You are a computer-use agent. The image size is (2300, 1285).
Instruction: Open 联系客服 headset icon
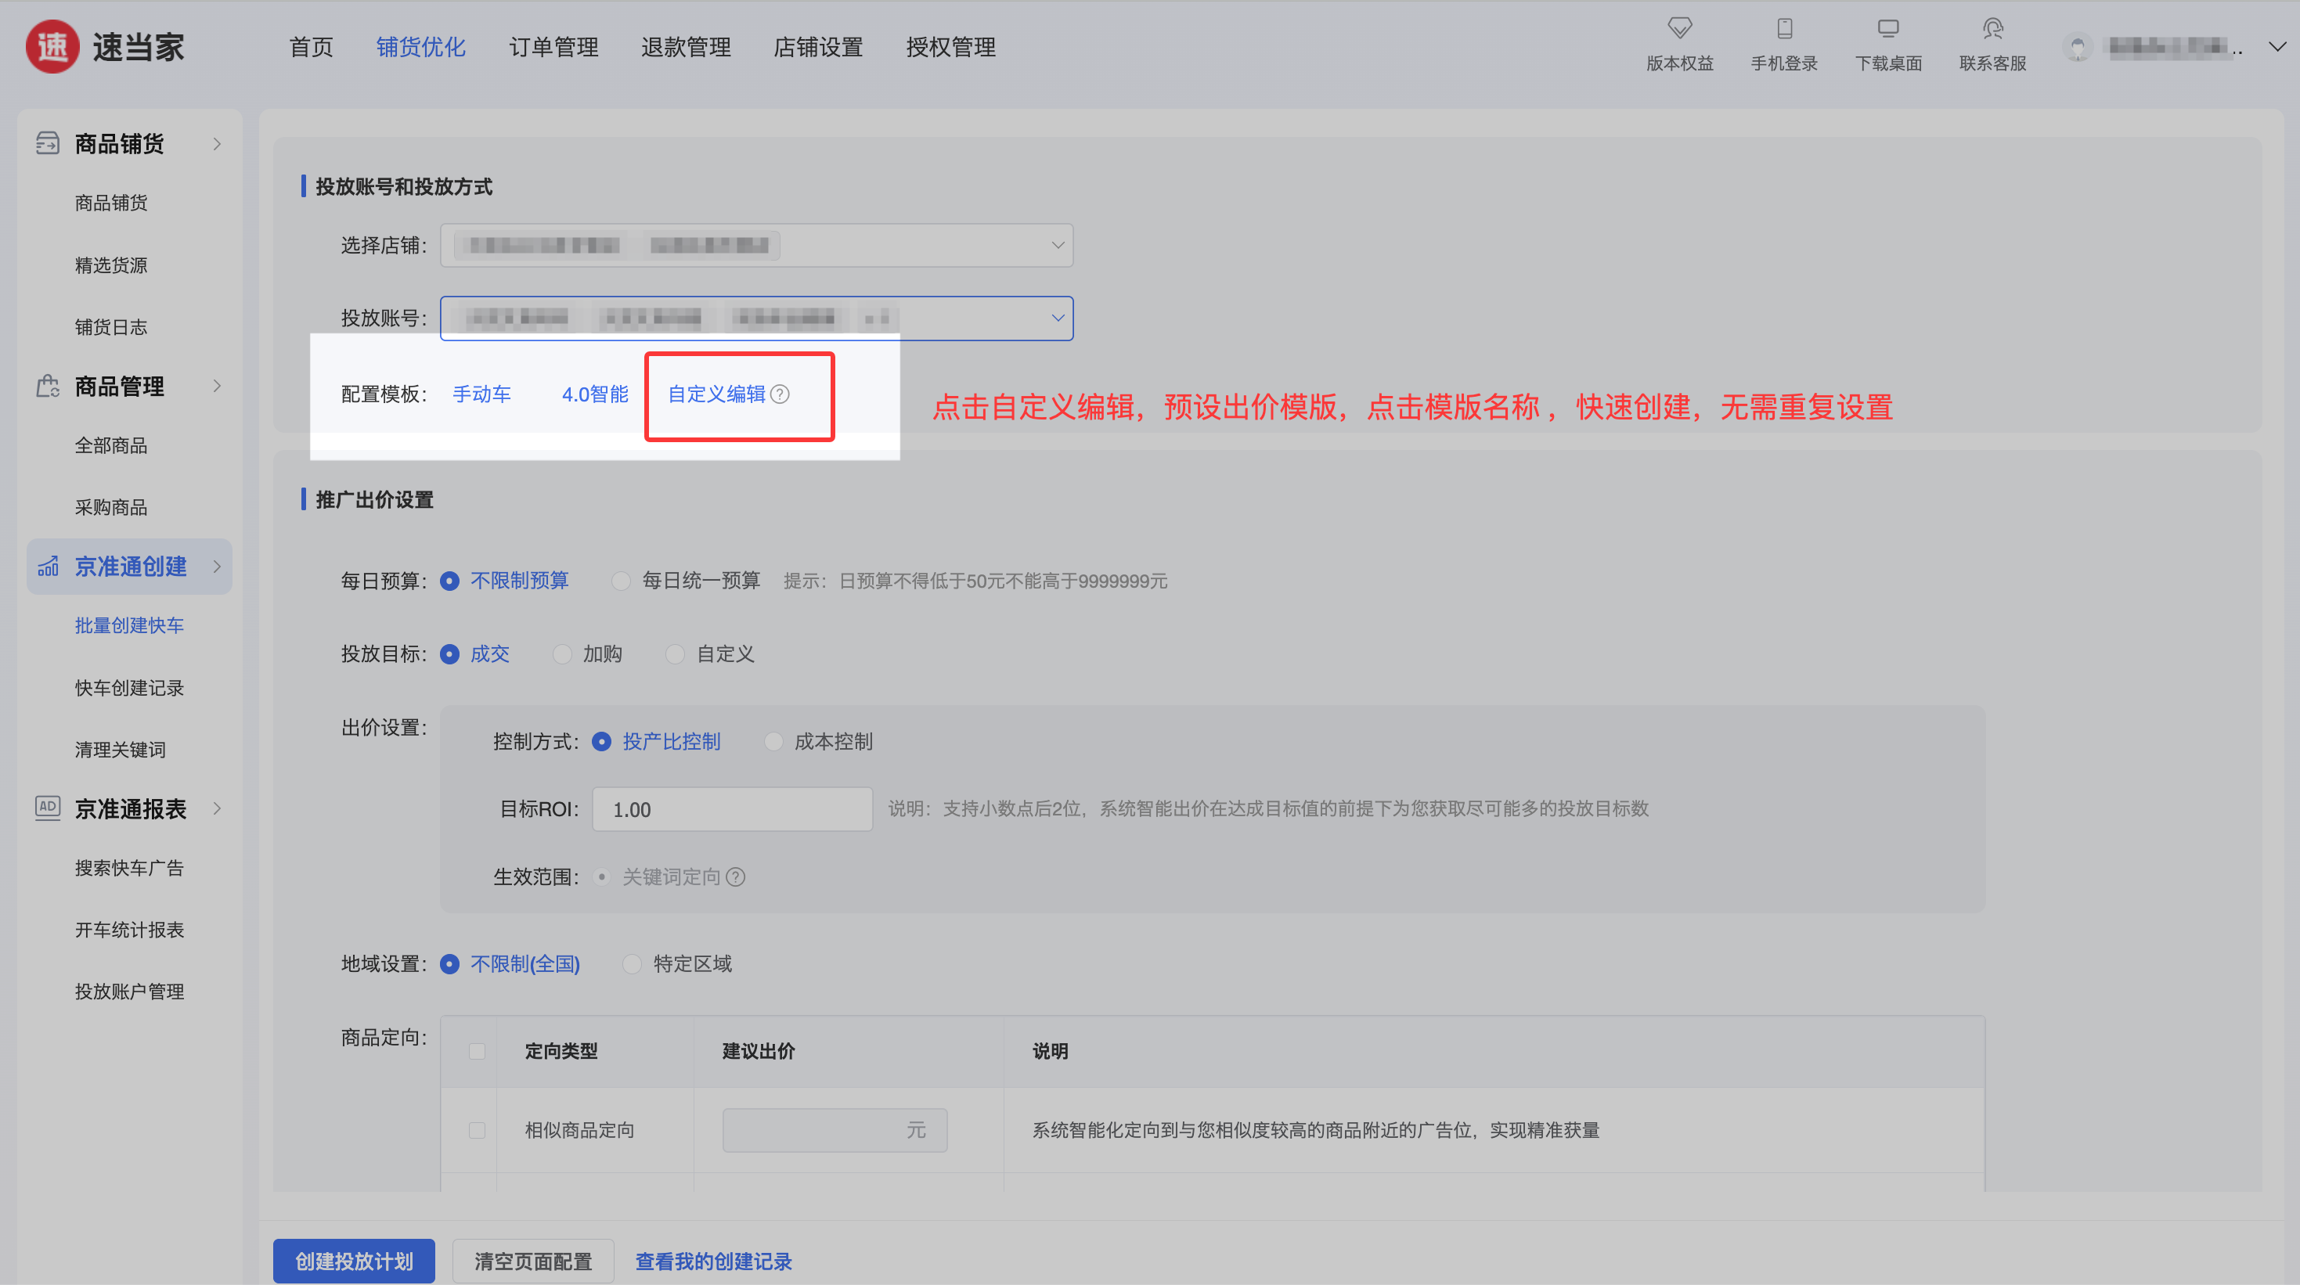click(x=1992, y=28)
